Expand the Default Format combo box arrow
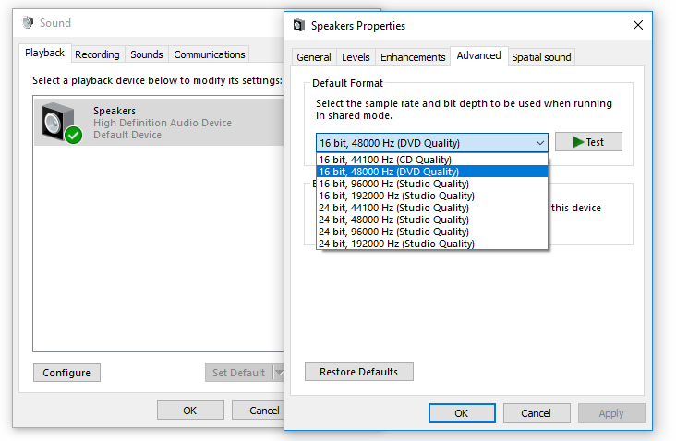This screenshot has width=676, height=441. tap(539, 143)
